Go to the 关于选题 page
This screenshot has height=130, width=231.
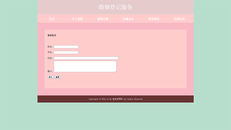[x=77, y=19]
